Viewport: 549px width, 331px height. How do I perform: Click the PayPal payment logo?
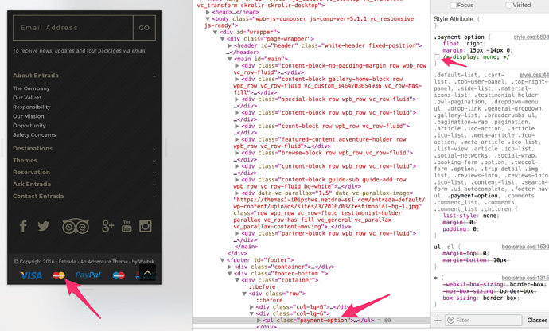88,275
